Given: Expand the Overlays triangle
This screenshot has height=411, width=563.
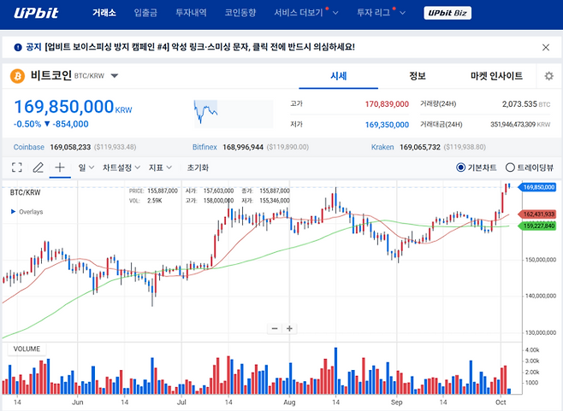Looking at the screenshot, I should tap(14, 212).
